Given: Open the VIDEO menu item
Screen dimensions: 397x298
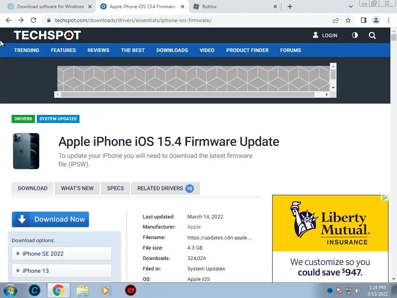Looking at the screenshot, I should point(207,50).
